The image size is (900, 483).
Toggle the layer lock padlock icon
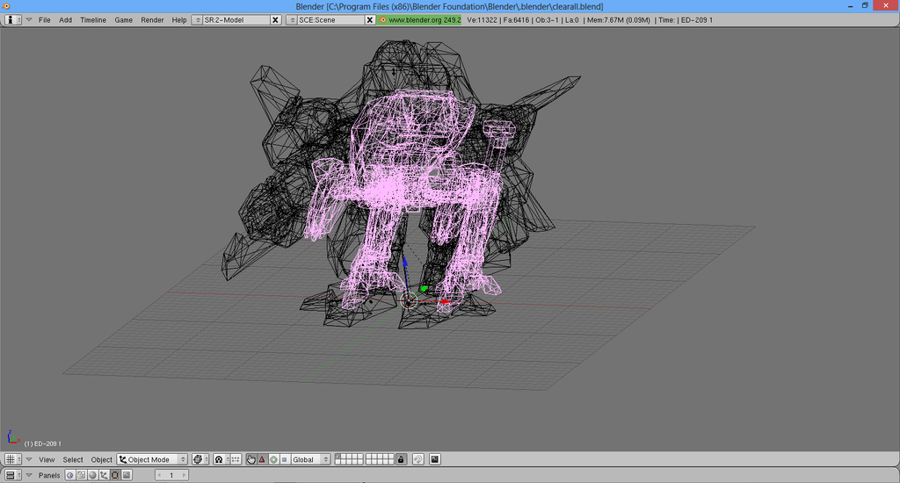coord(401,459)
